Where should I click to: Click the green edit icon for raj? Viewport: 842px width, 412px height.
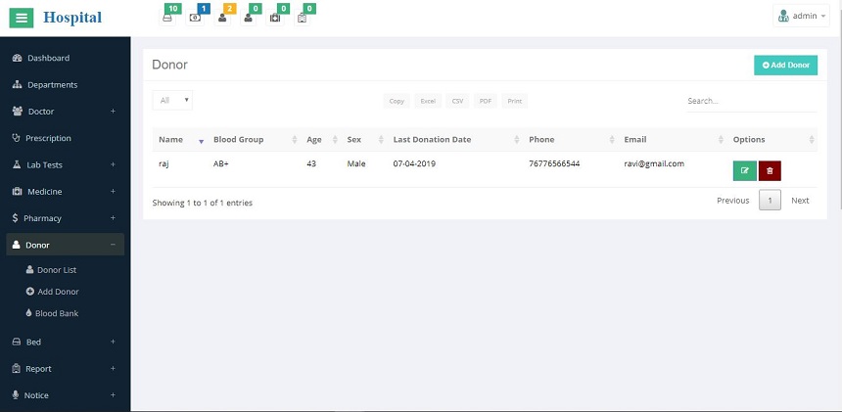coord(745,170)
